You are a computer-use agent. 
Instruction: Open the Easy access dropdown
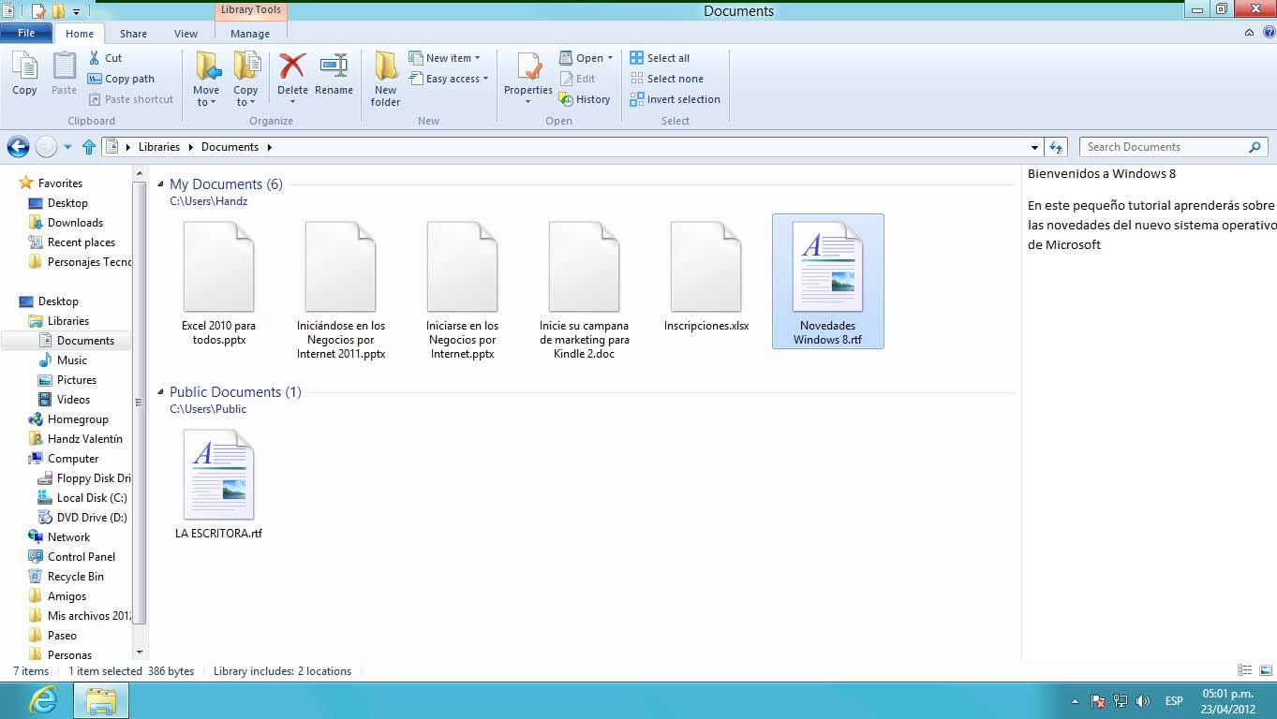coord(452,79)
